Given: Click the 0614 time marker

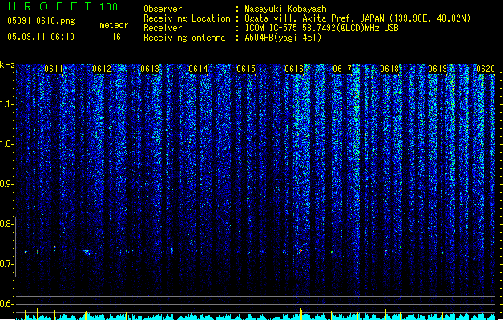Looking at the screenshot, I should 198,69.
